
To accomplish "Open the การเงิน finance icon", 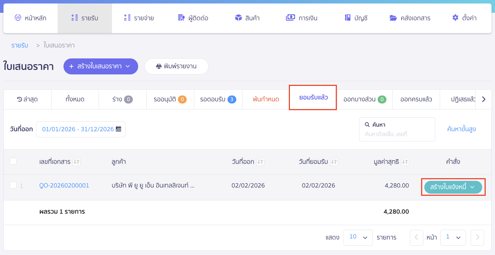I will click(x=291, y=18).
